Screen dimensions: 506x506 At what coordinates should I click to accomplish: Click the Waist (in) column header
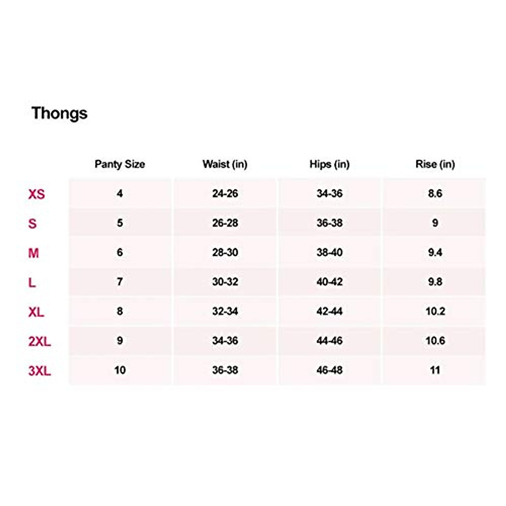(x=225, y=164)
